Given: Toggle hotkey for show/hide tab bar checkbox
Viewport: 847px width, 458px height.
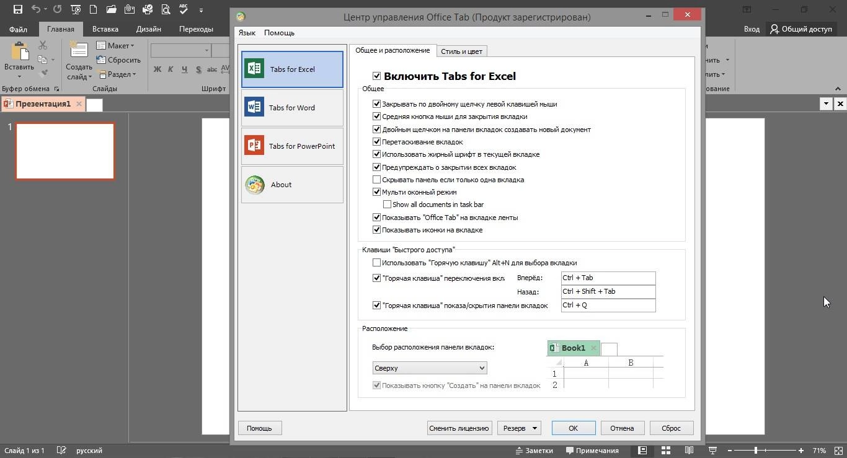Looking at the screenshot, I should pyautogui.click(x=376, y=306).
